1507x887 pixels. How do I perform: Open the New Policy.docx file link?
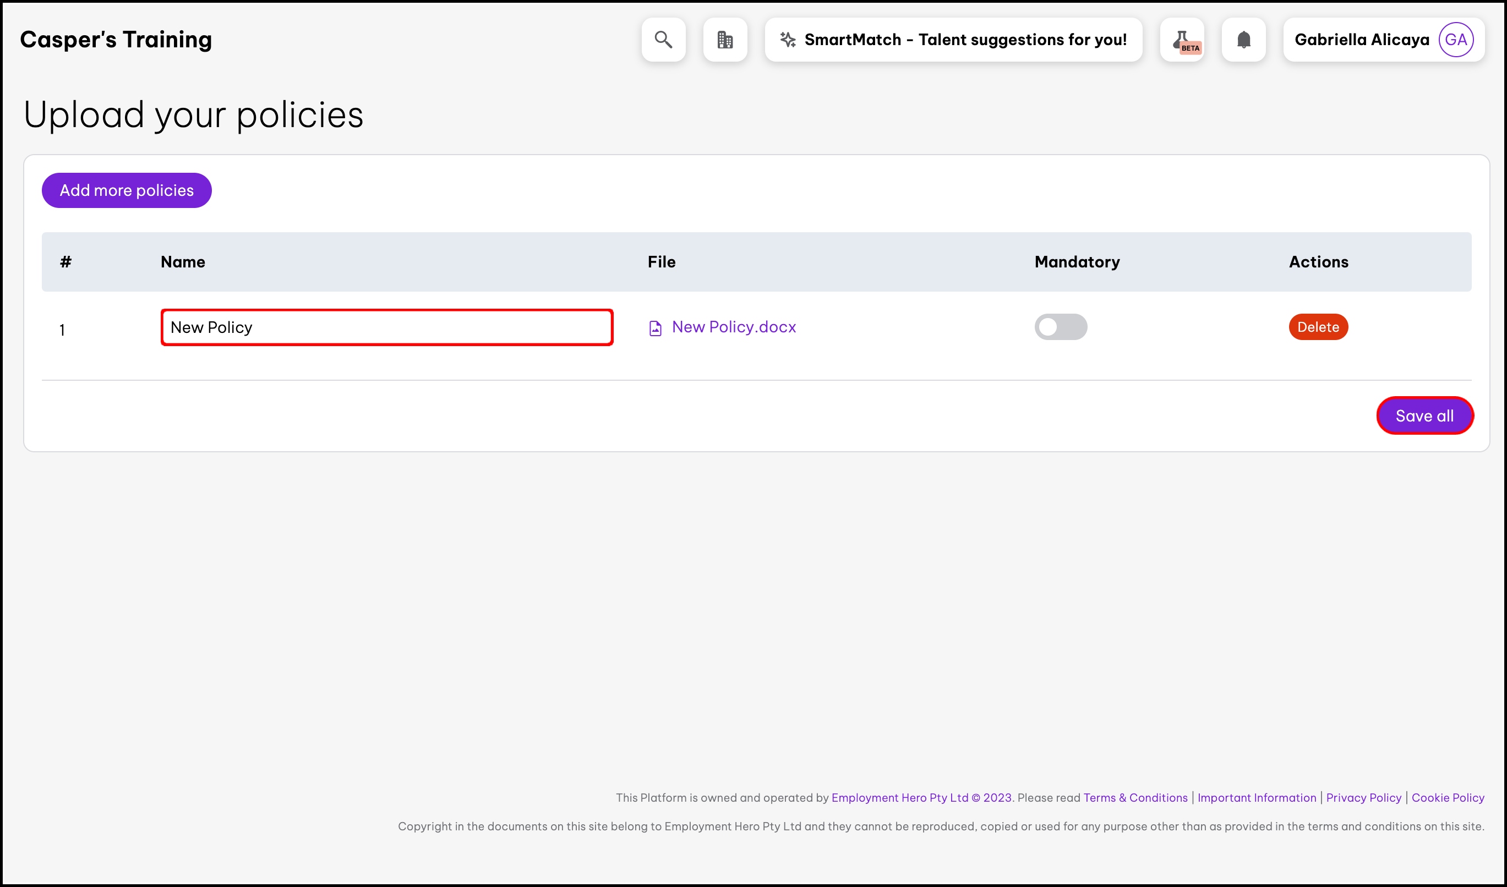(734, 327)
